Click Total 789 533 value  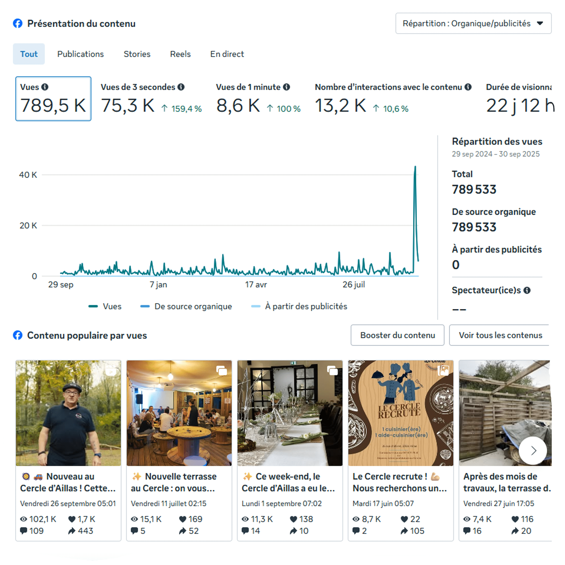(474, 190)
